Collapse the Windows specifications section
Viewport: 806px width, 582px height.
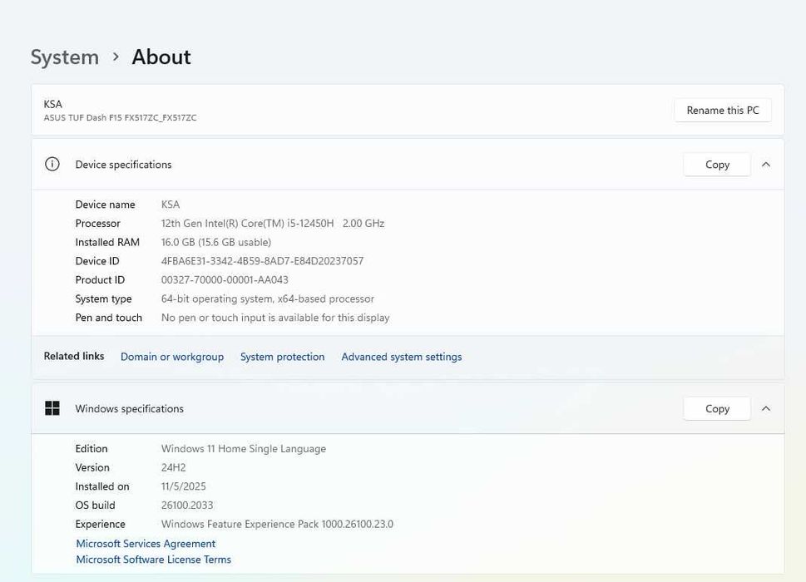coord(766,408)
